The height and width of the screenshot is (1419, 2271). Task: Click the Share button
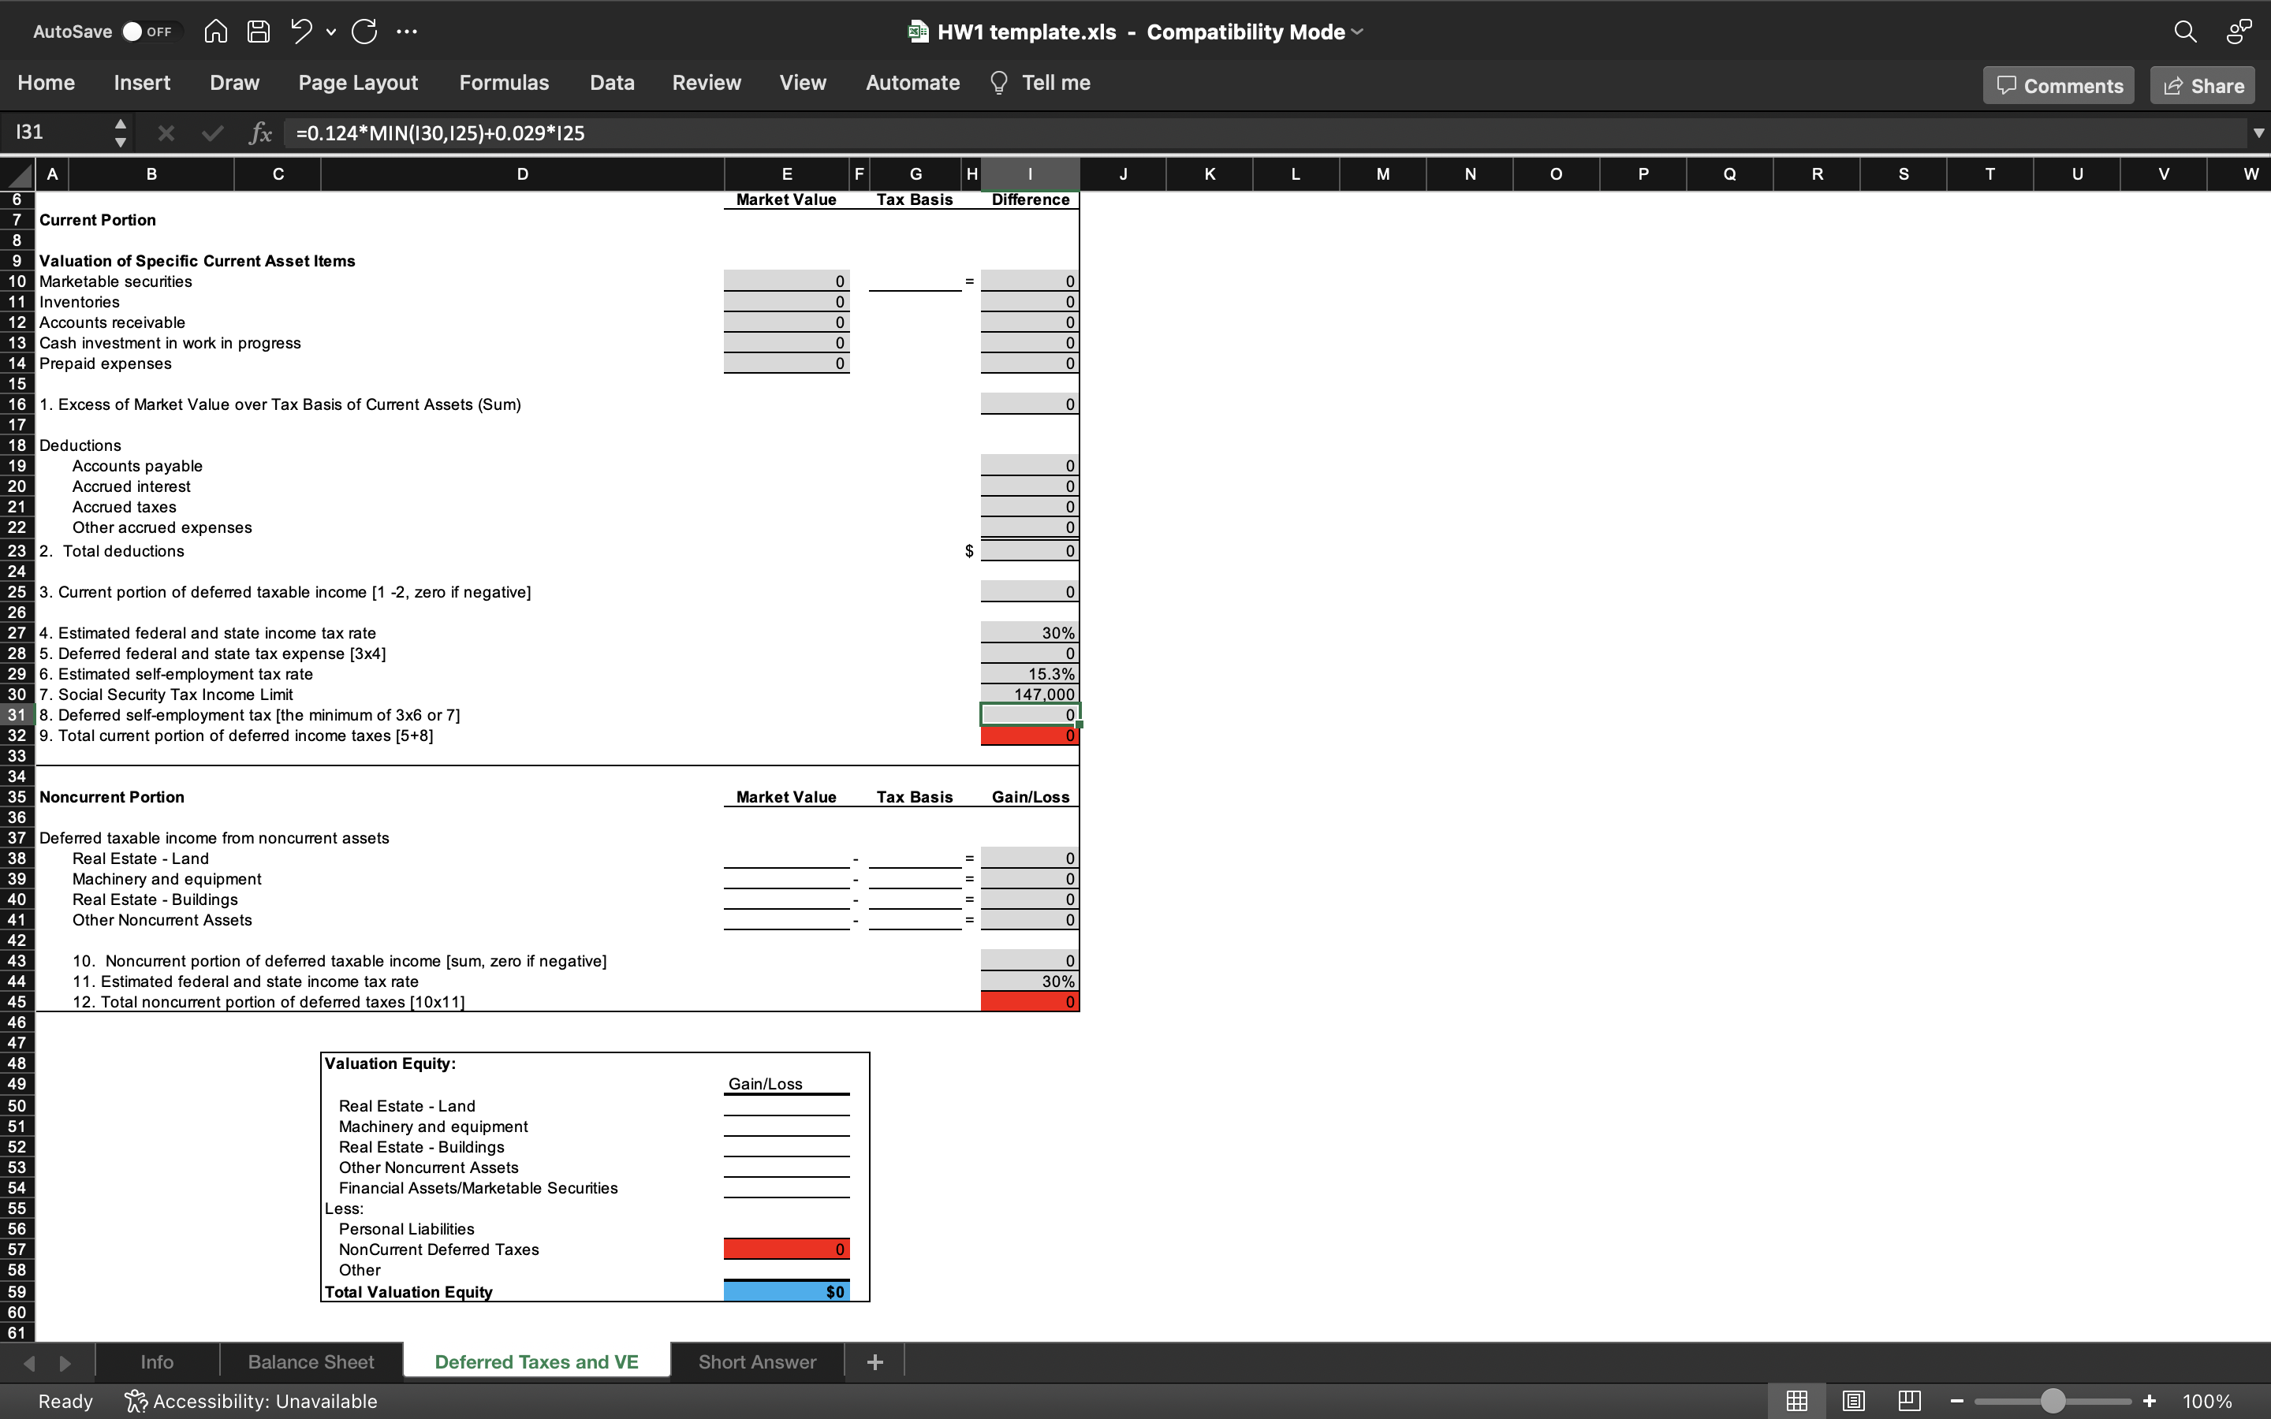tap(2201, 84)
